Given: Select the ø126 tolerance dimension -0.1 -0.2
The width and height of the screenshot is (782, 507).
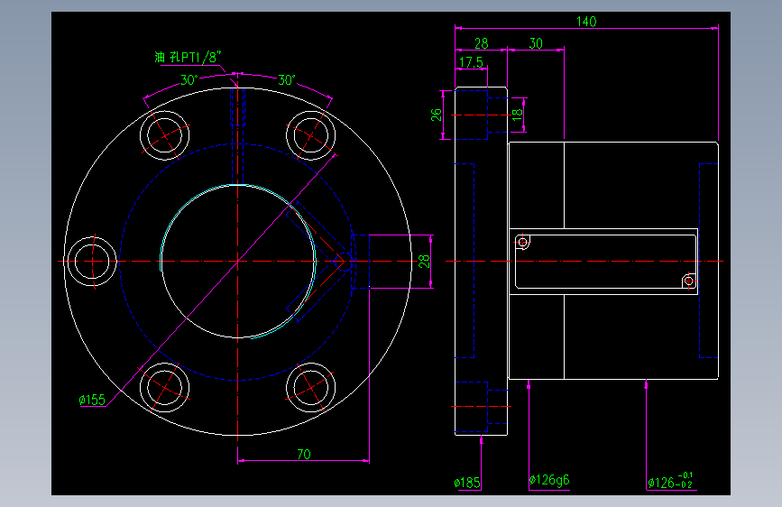Looking at the screenshot, I should click(670, 481).
